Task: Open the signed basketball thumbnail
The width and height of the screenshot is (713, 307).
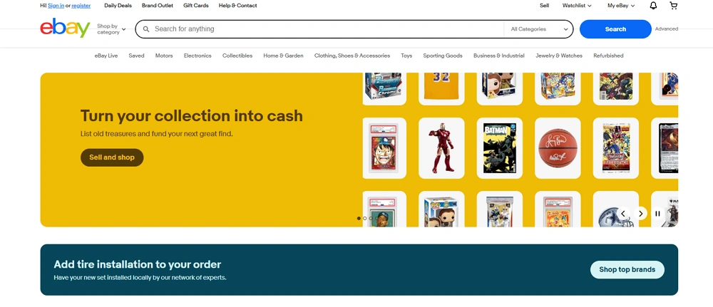Action: click(558, 148)
